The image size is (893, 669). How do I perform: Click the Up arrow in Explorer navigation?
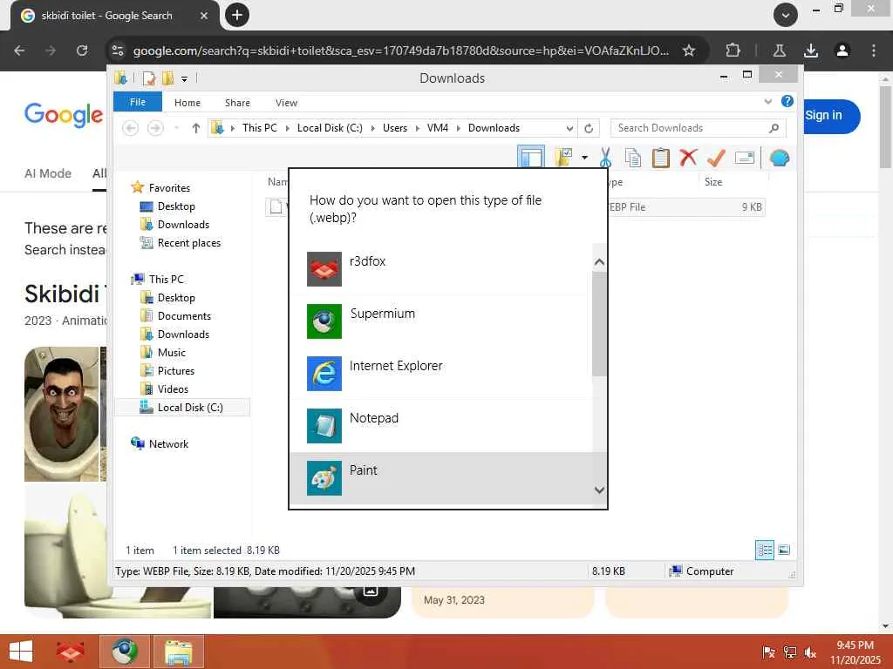[196, 128]
